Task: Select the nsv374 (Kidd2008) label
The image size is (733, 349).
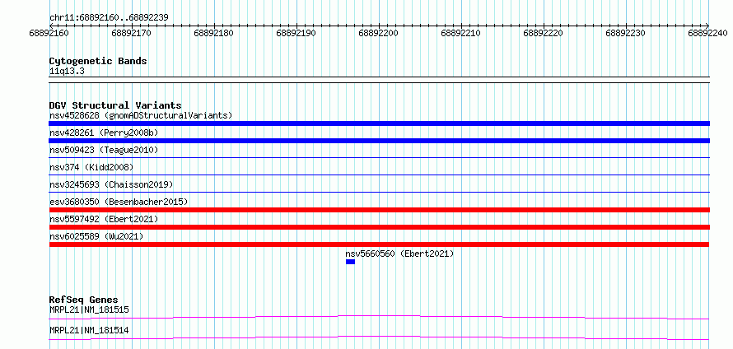Action: pos(91,167)
